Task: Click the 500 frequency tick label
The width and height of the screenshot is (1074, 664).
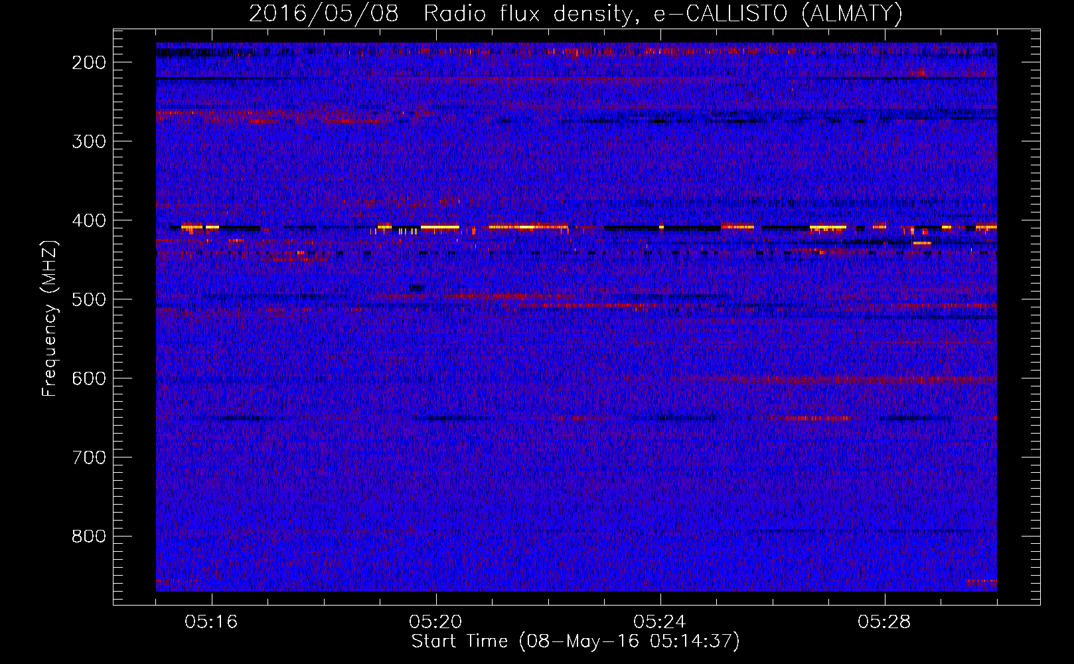Action: pyautogui.click(x=89, y=299)
